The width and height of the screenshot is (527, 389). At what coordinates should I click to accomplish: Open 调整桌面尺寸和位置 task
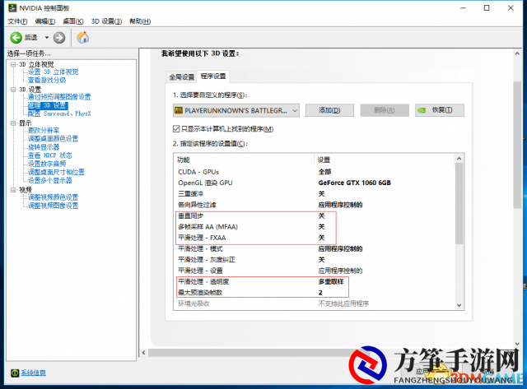(x=56, y=172)
